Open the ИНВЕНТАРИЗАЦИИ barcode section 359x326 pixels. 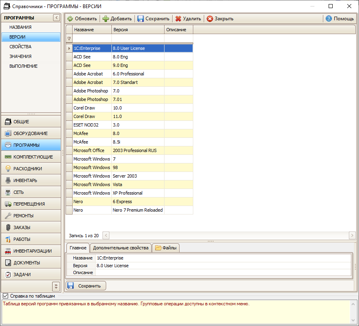click(31, 251)
